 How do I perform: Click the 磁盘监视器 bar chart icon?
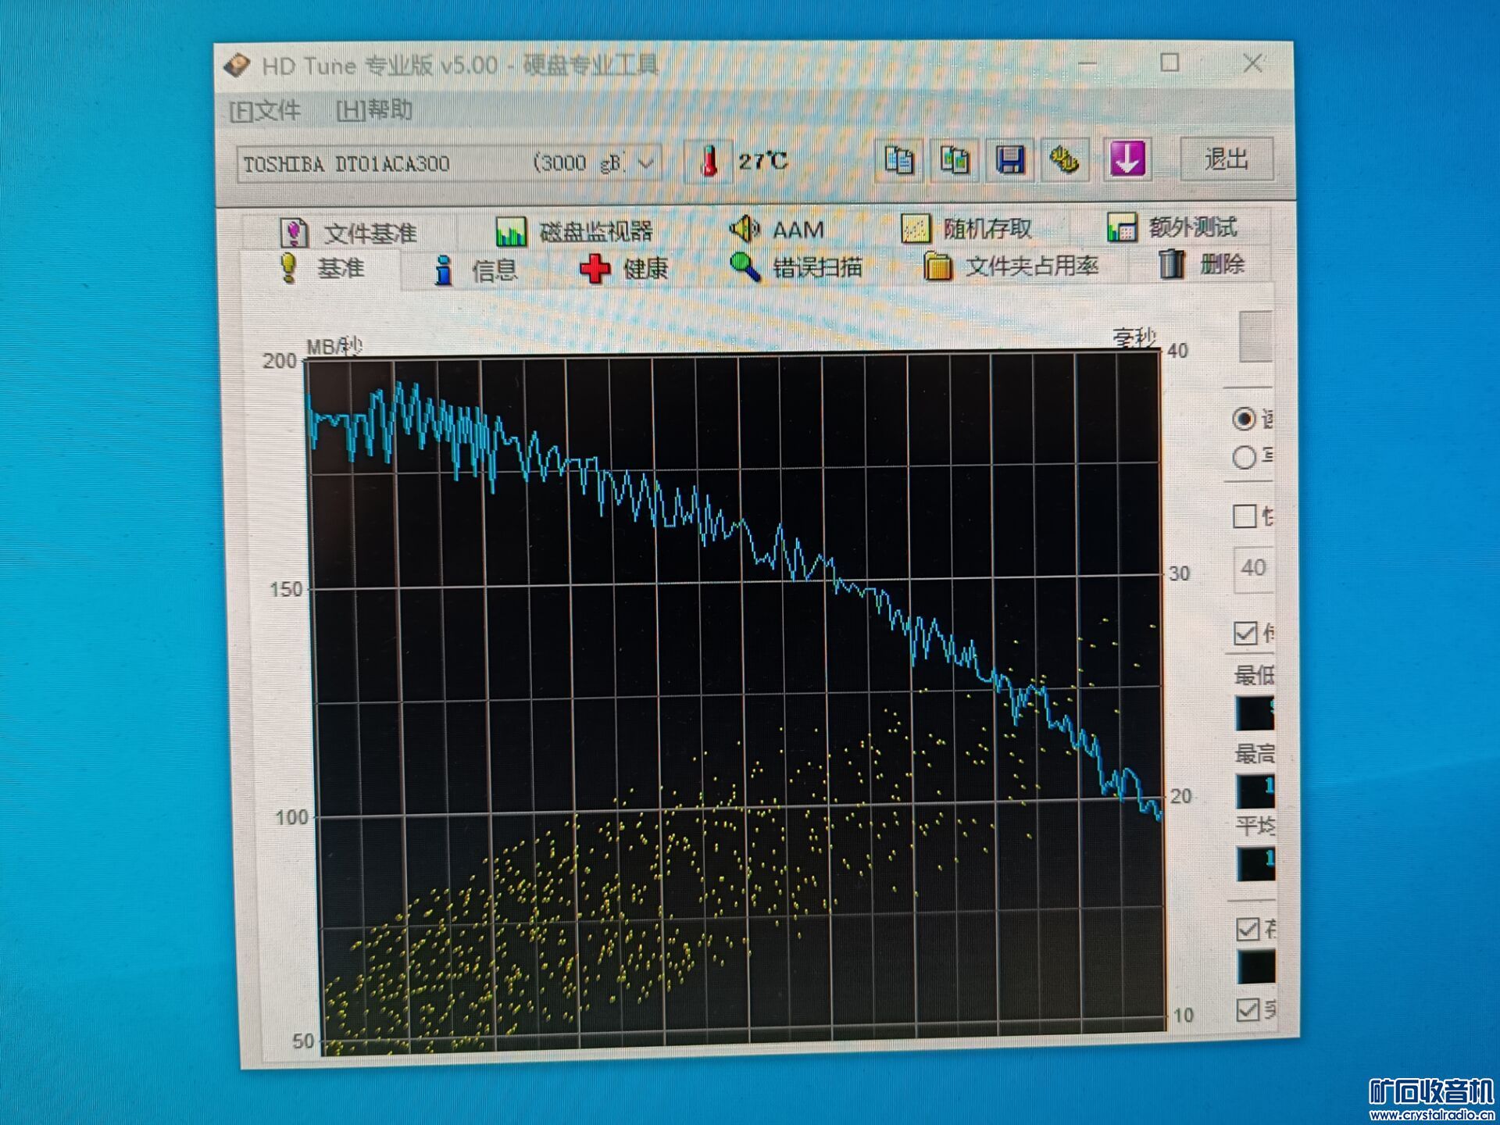point(511,231)
